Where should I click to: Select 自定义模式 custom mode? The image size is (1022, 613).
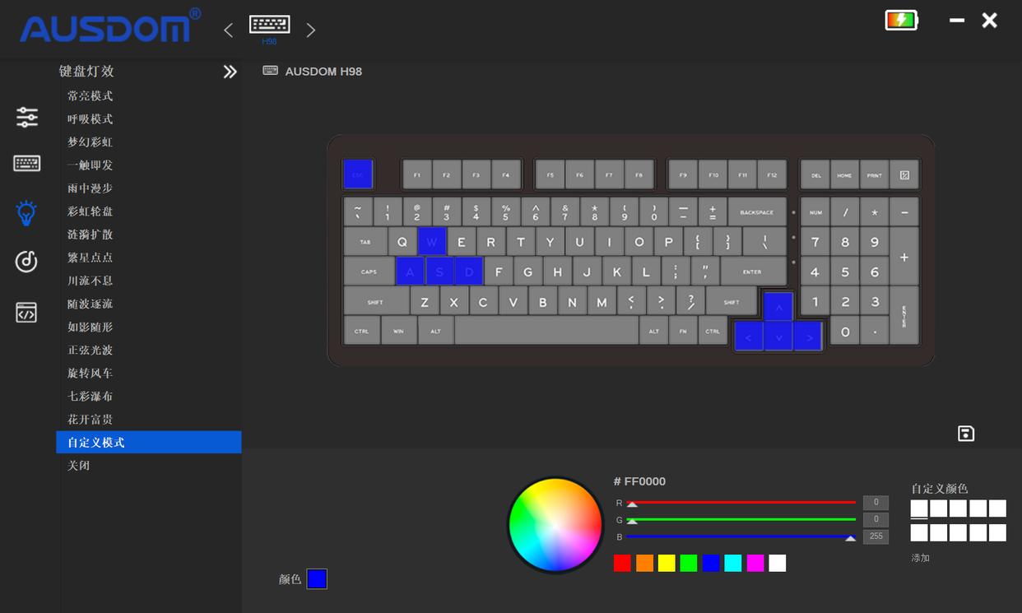click(x=149, y=442)
